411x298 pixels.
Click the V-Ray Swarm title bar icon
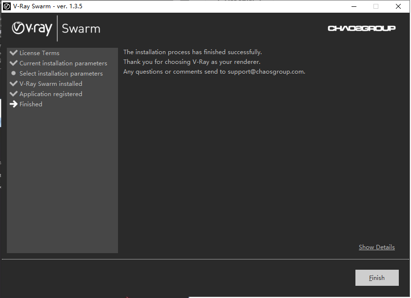pyautogui.click(x=7, y=6)
